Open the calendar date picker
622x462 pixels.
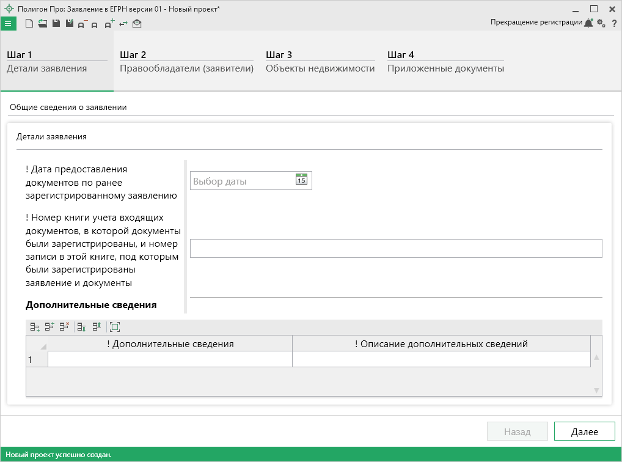tap(301, 180)
